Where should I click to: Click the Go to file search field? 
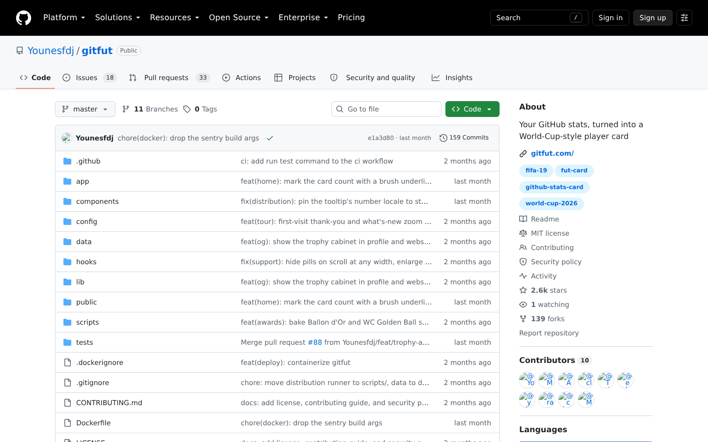[x=386, y=109]
